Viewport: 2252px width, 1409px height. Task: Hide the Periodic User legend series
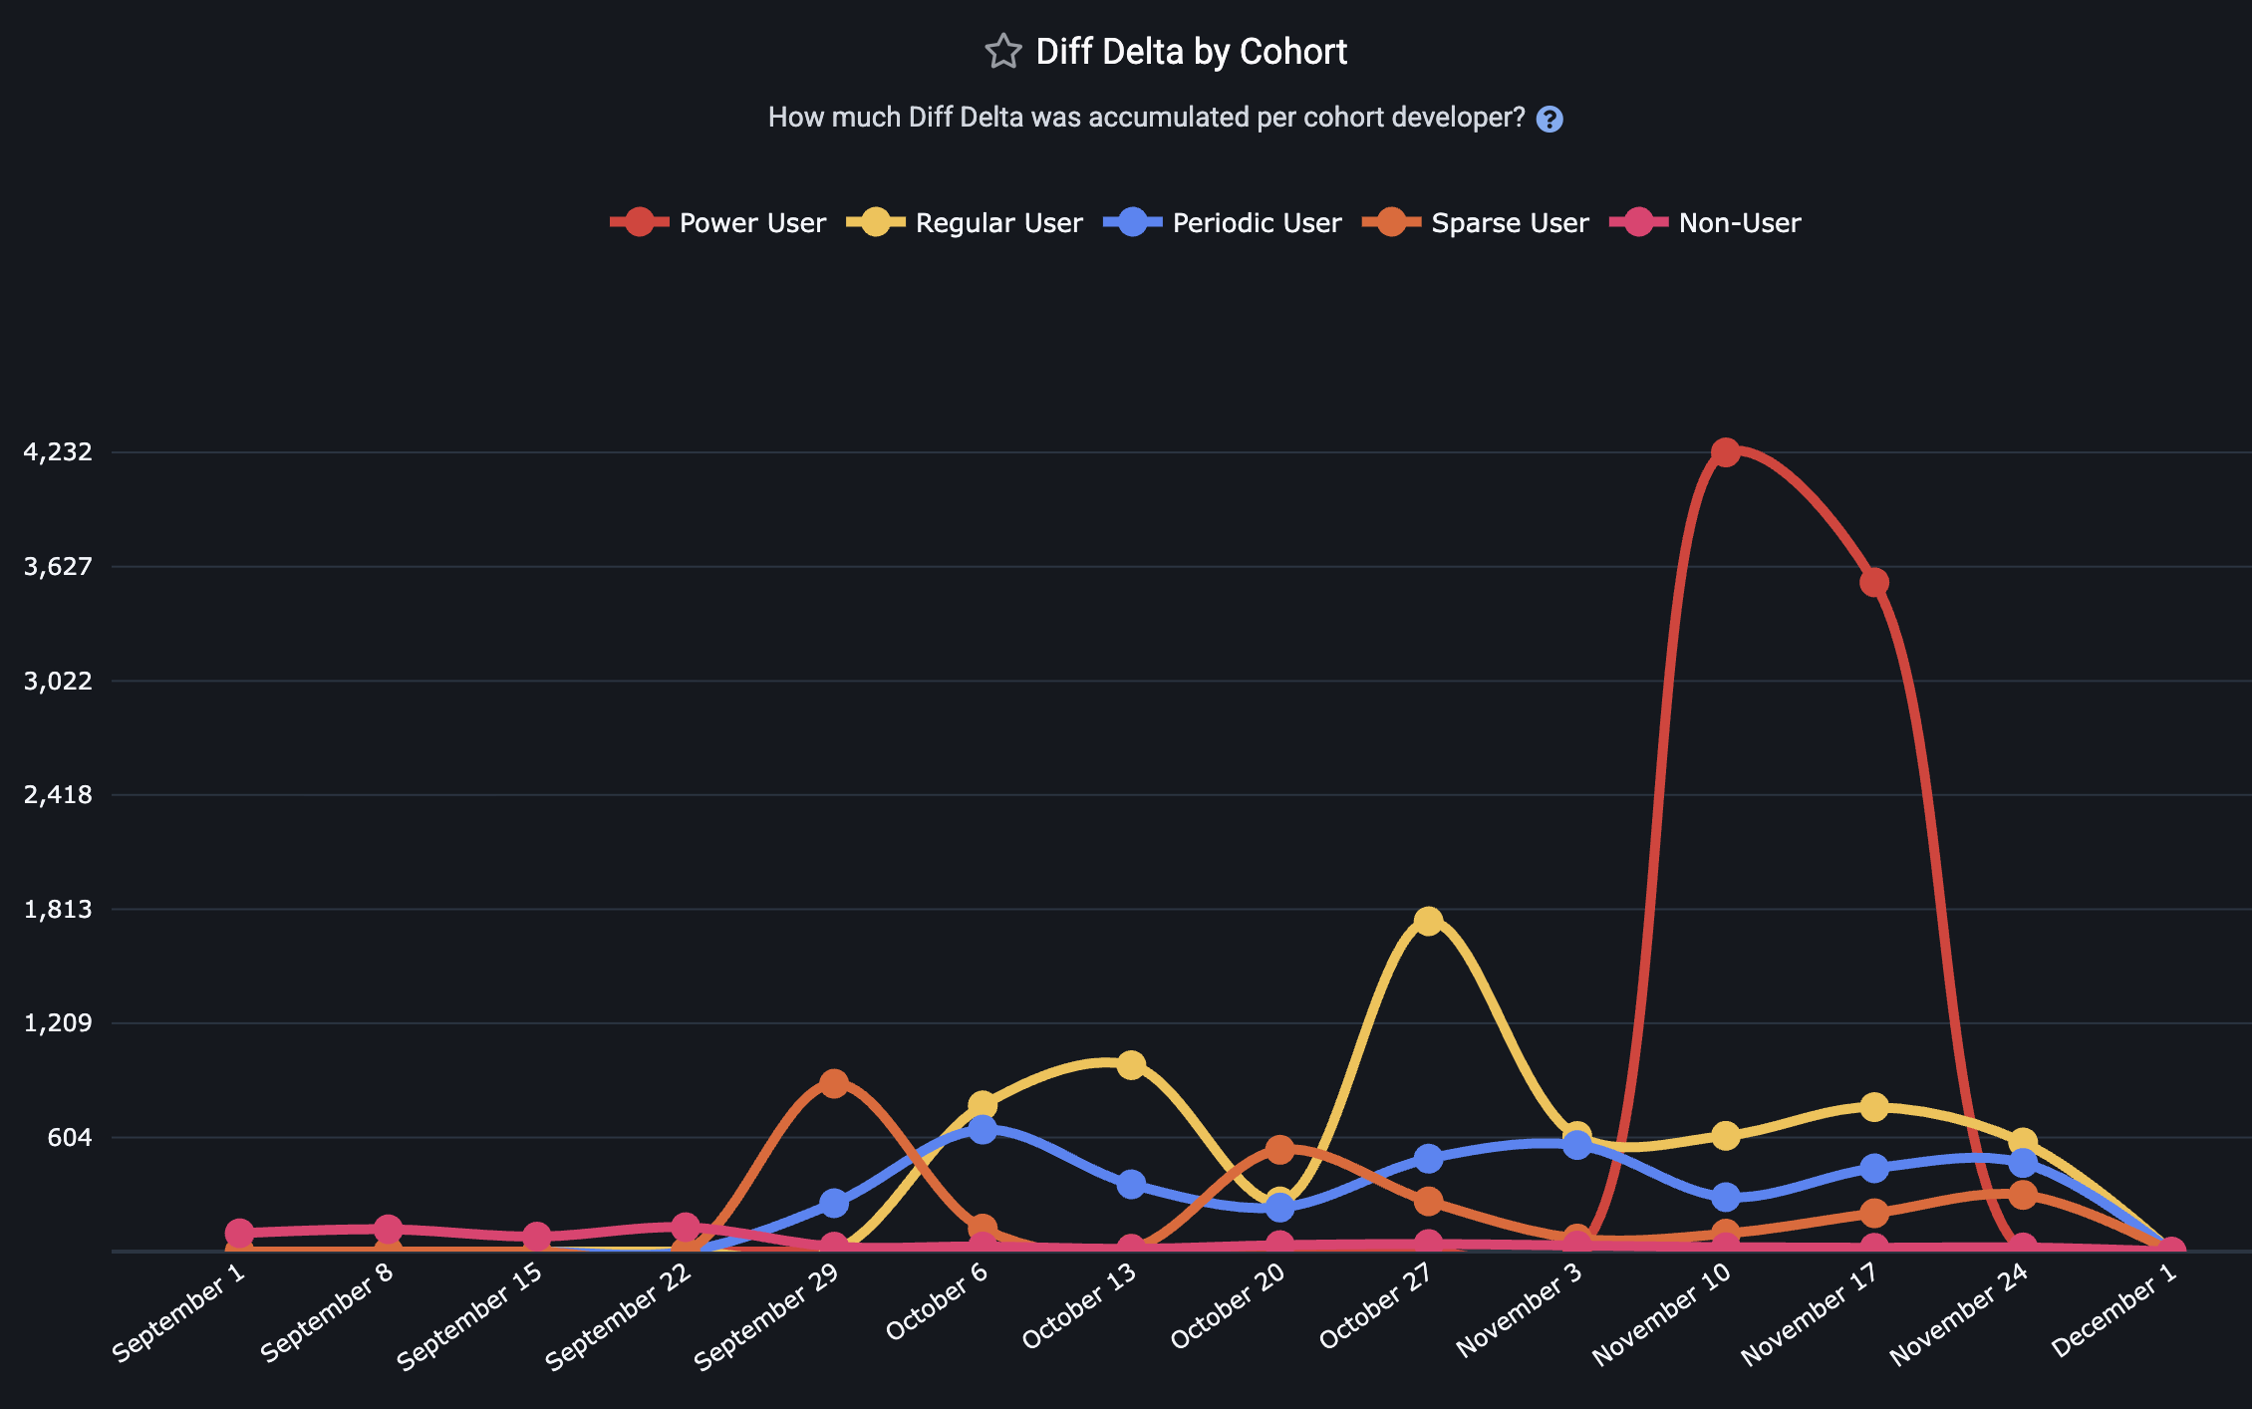click(1223, 222)
